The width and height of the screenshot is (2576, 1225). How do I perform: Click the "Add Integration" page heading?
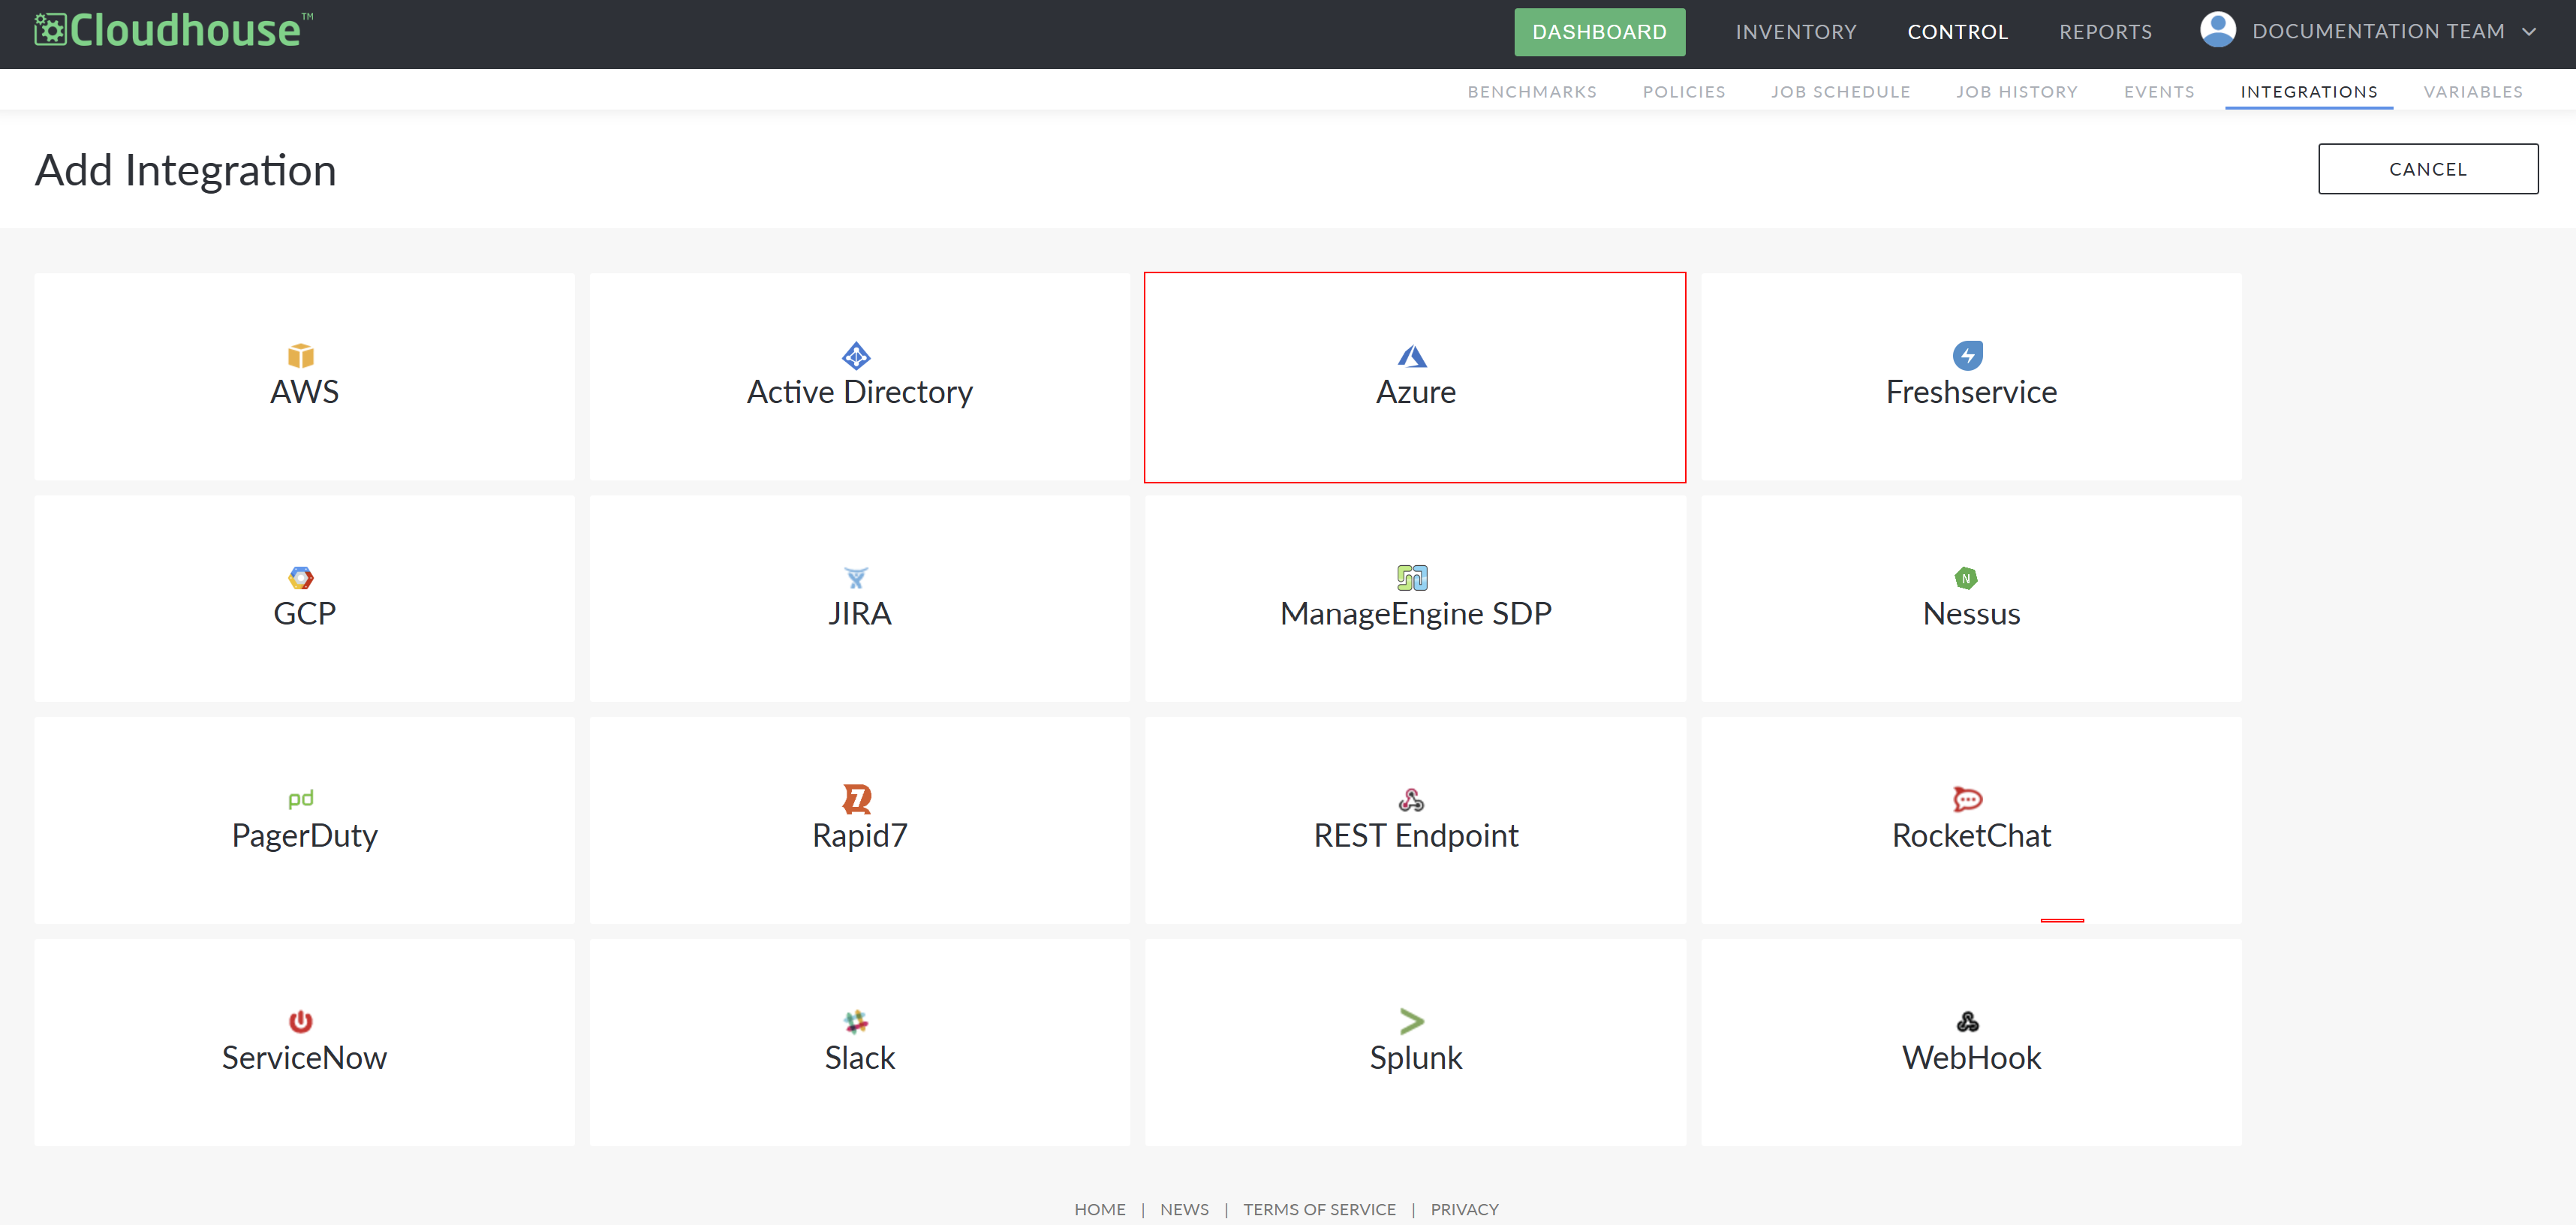point(186,170)
